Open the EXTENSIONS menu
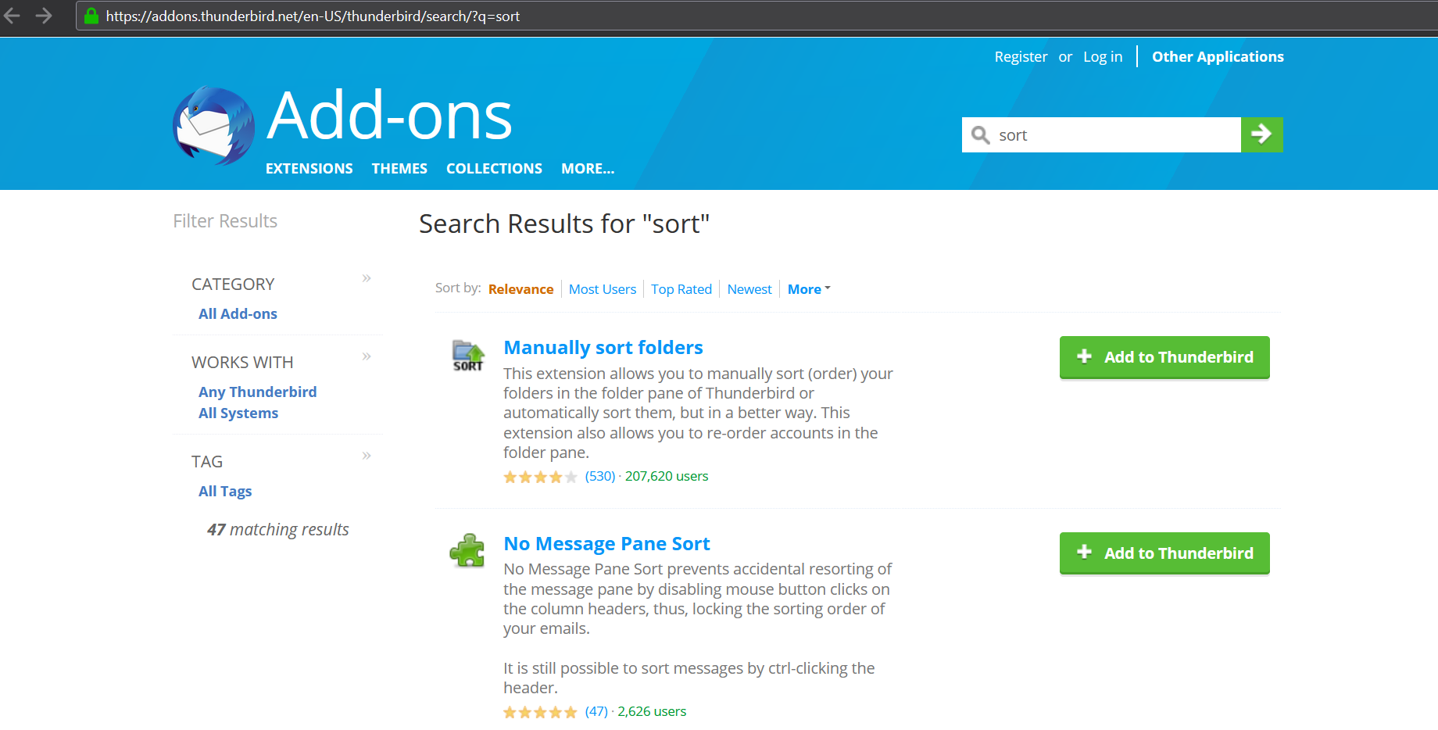Image resolution: width=1438 pixels, height=730 pixels. tap(309, 168)
